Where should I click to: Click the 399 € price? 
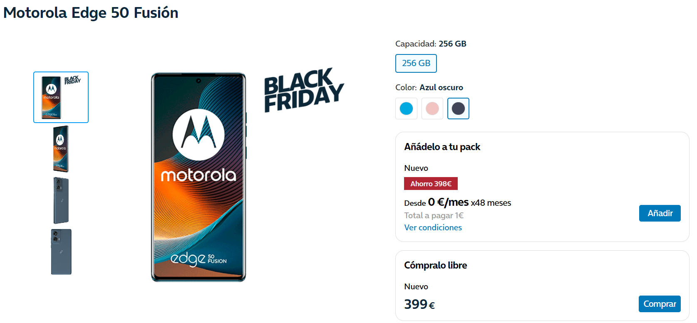419,304
